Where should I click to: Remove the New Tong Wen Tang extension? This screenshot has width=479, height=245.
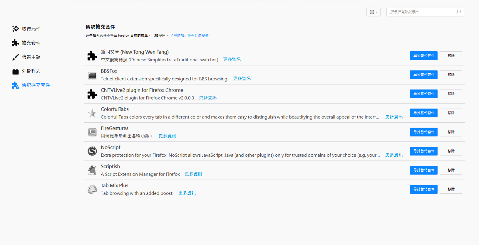click(451, 56)
